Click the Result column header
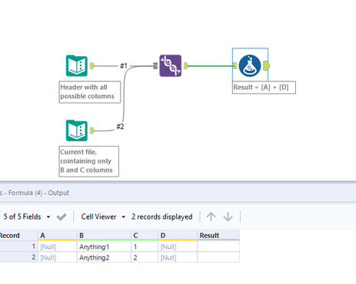The height and width of the screenshot is (284, 356). pyautogui.click(x=218, y=236)
